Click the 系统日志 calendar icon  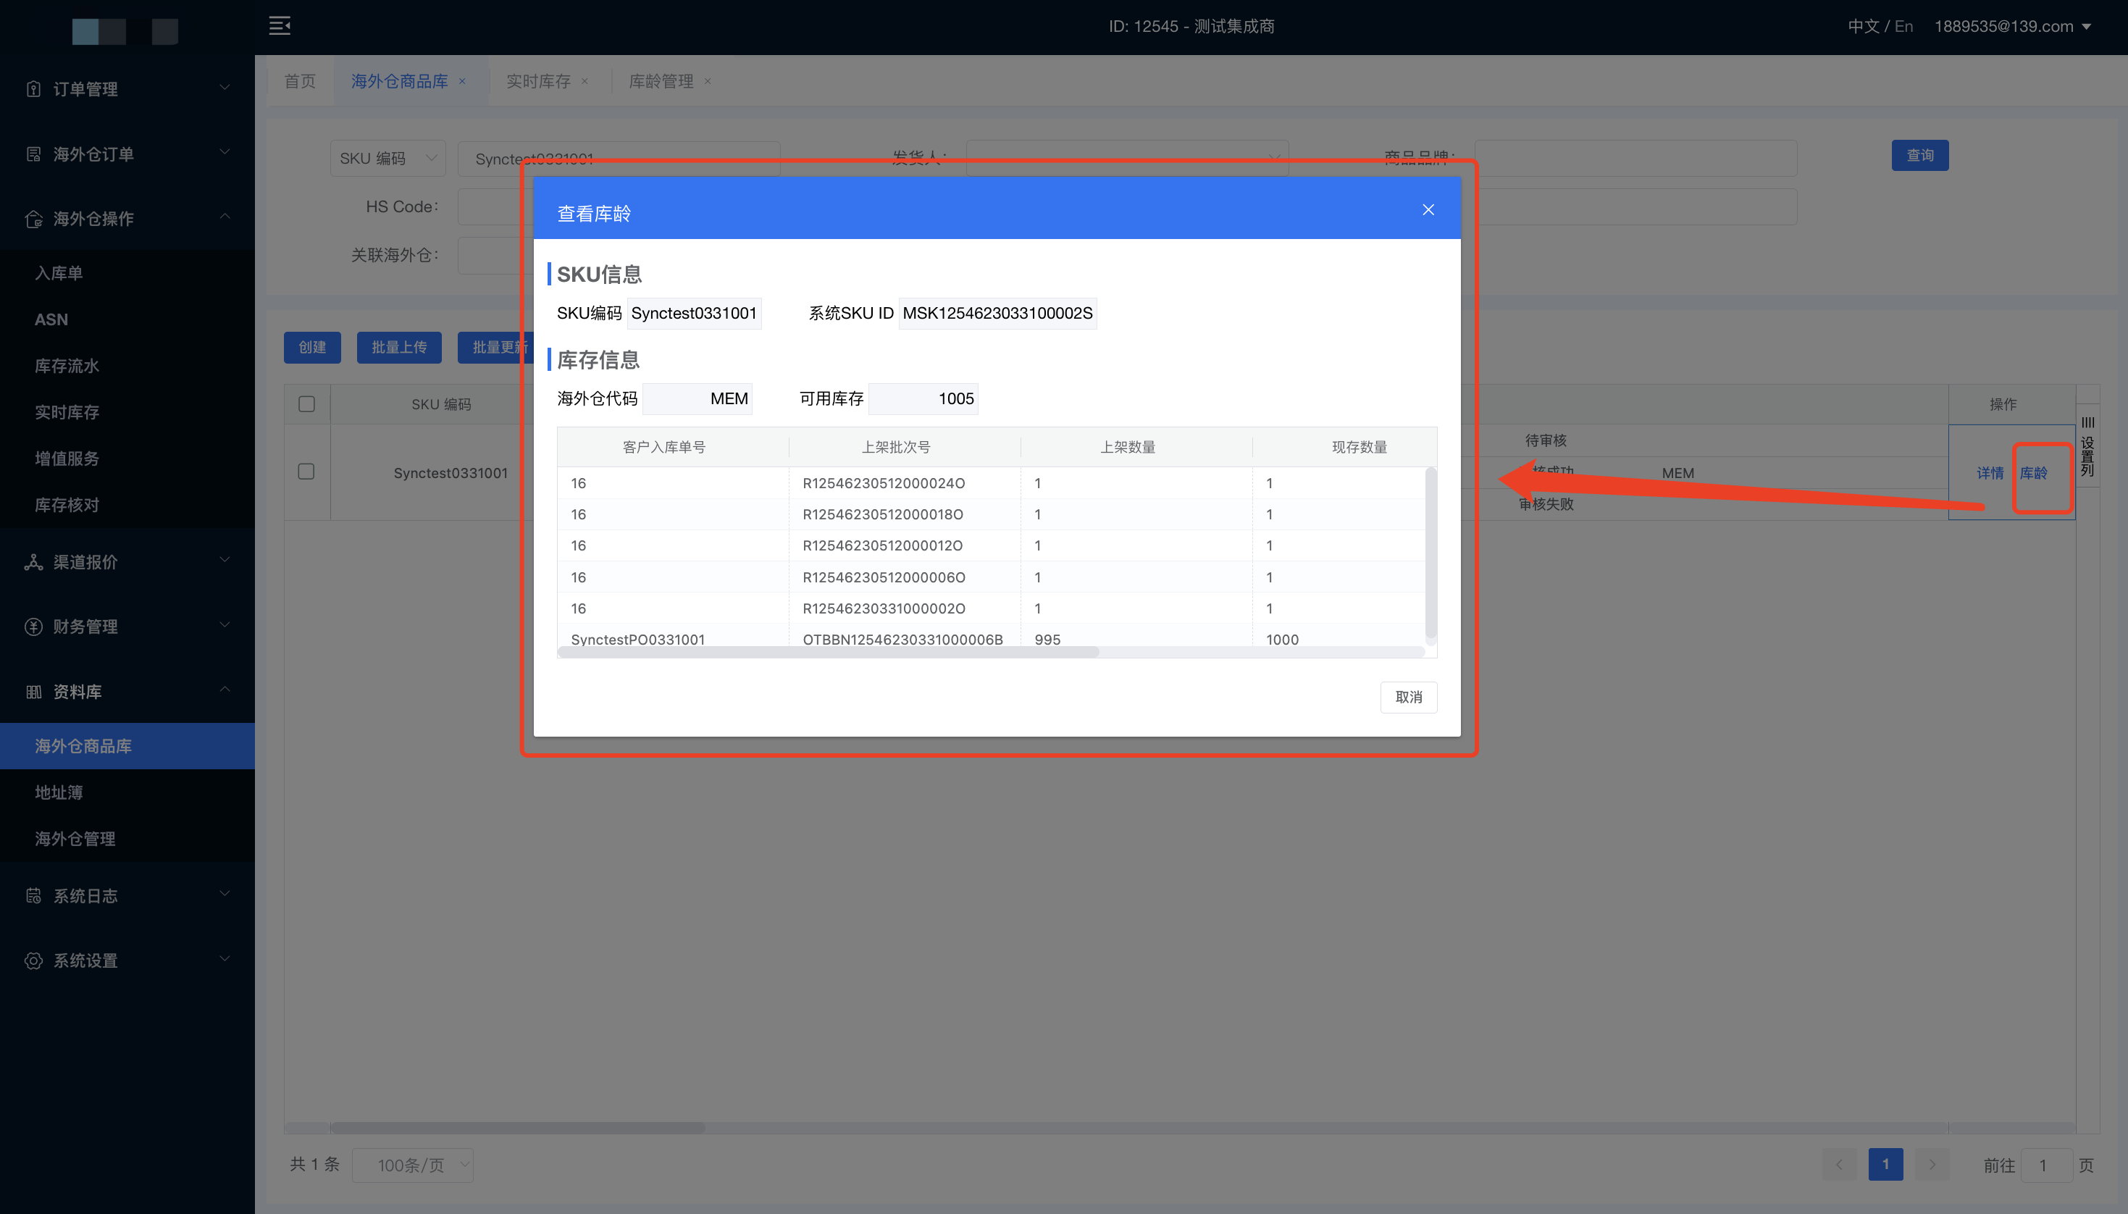tap(33, 895)
